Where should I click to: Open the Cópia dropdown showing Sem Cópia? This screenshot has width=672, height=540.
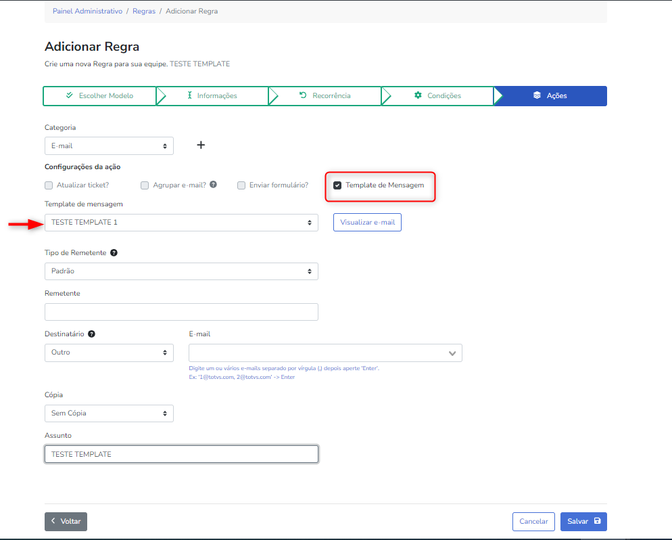tap(109, 413)
